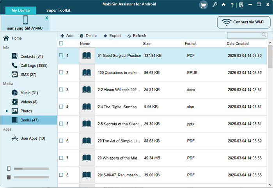Sort by Date Created column header
This screenshot has height=188, width=273.
pyautogui.click(x=237, y=44)
